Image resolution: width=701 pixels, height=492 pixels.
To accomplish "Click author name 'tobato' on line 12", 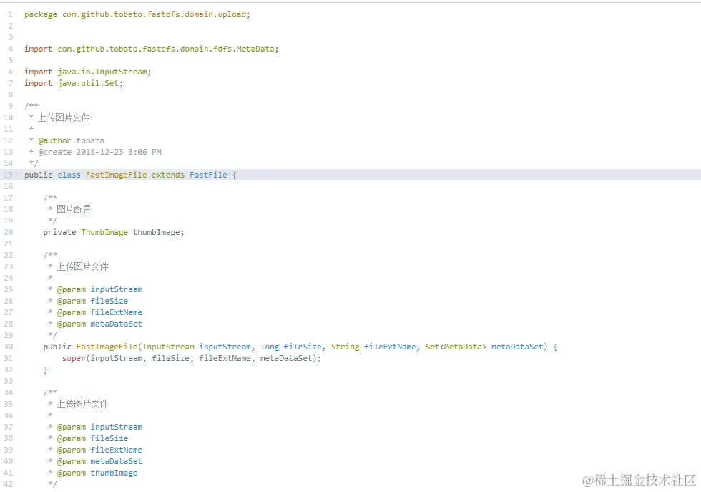I will 90,140.
